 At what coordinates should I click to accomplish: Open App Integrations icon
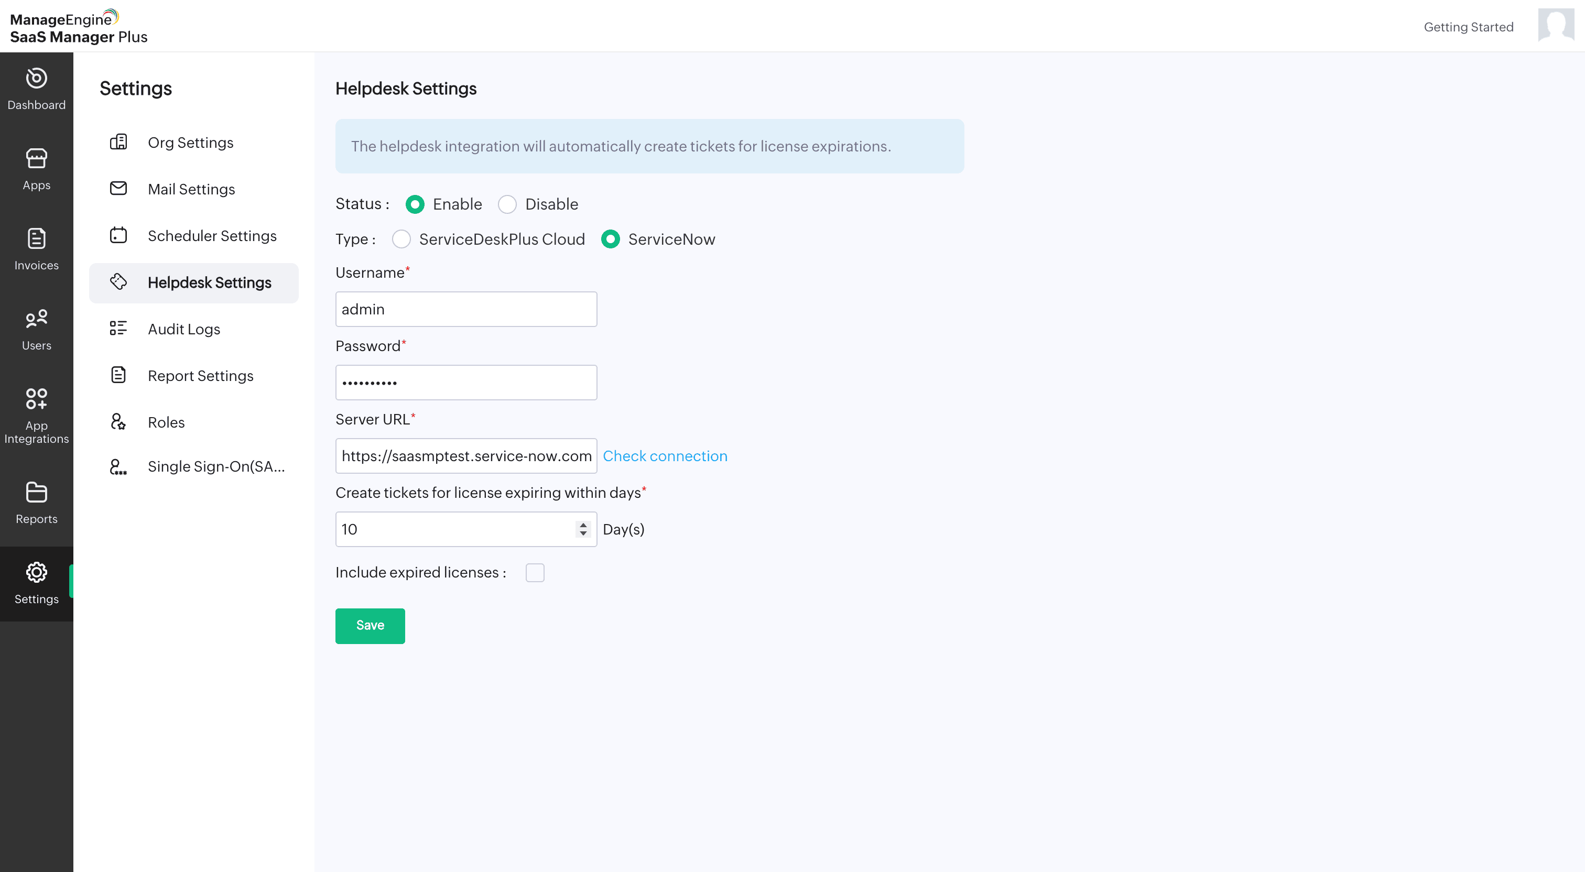click(36, 399)
